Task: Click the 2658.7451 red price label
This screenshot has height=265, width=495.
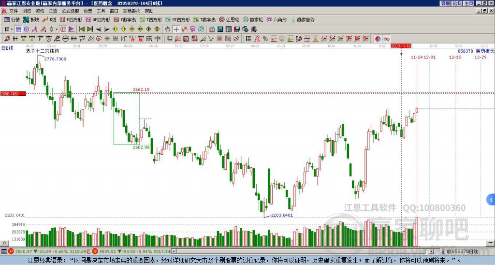Action: tap(13, 94)
